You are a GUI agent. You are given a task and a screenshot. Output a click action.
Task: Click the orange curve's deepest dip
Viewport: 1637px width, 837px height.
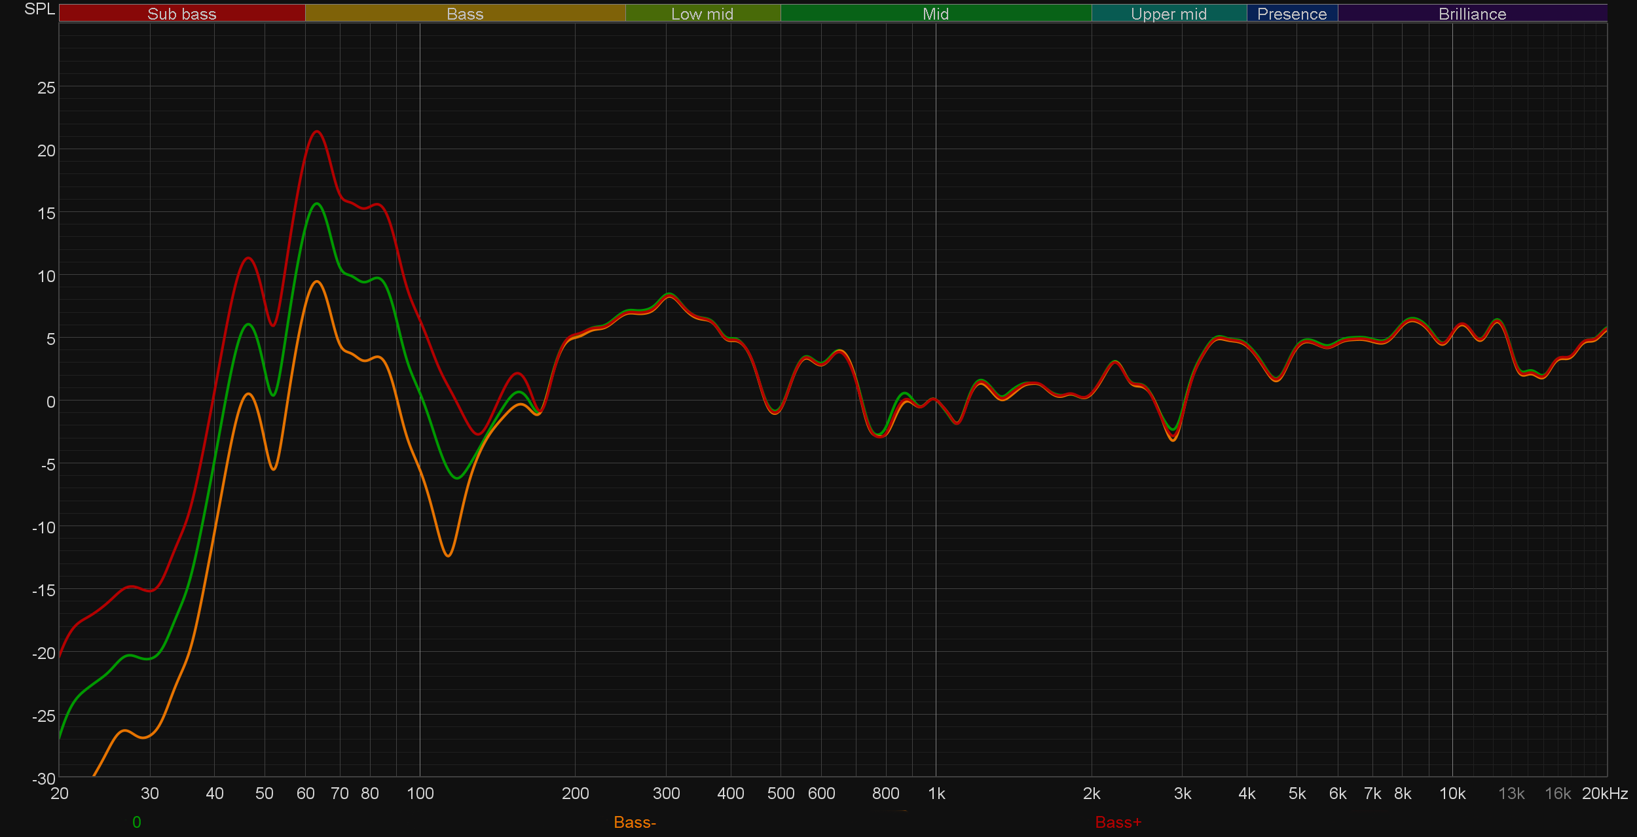pyautogui.click(x=448, y=556)
